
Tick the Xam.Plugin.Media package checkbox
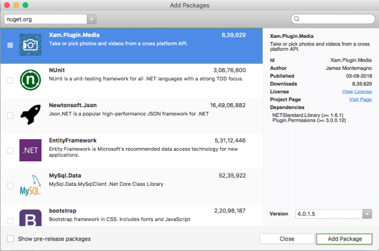click(10, 45)
